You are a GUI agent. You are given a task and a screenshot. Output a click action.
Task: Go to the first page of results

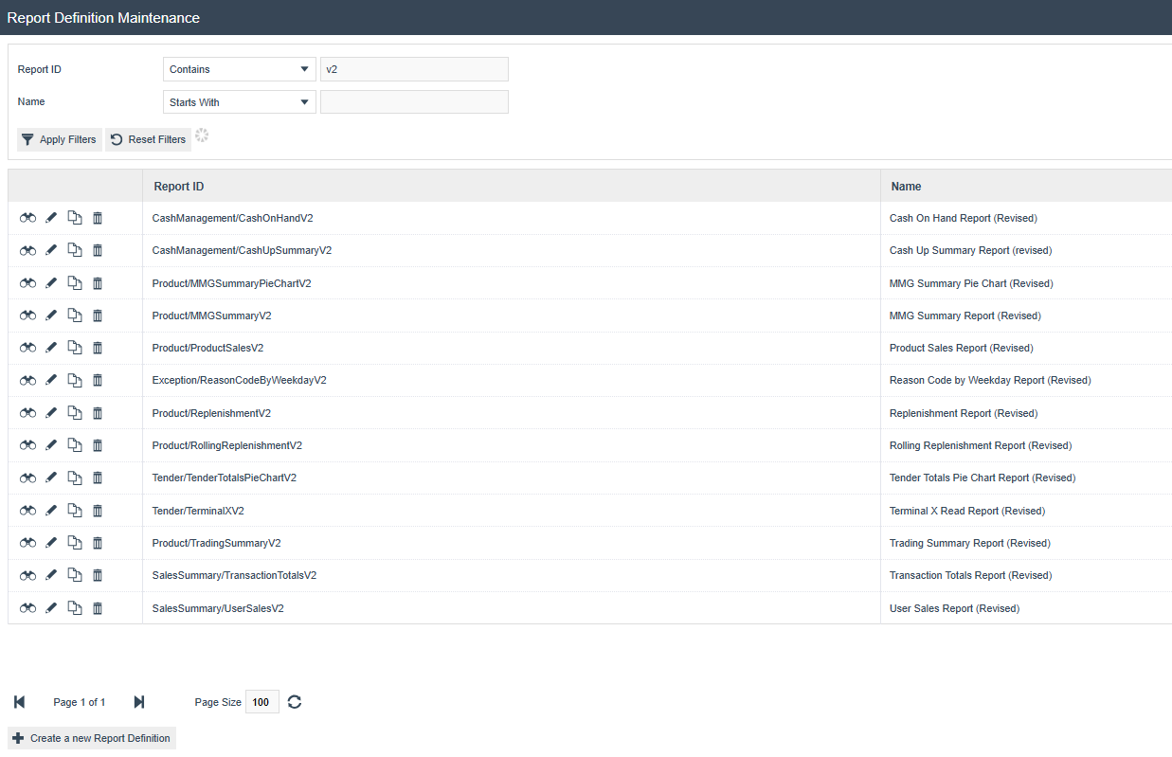pos(20,702)
